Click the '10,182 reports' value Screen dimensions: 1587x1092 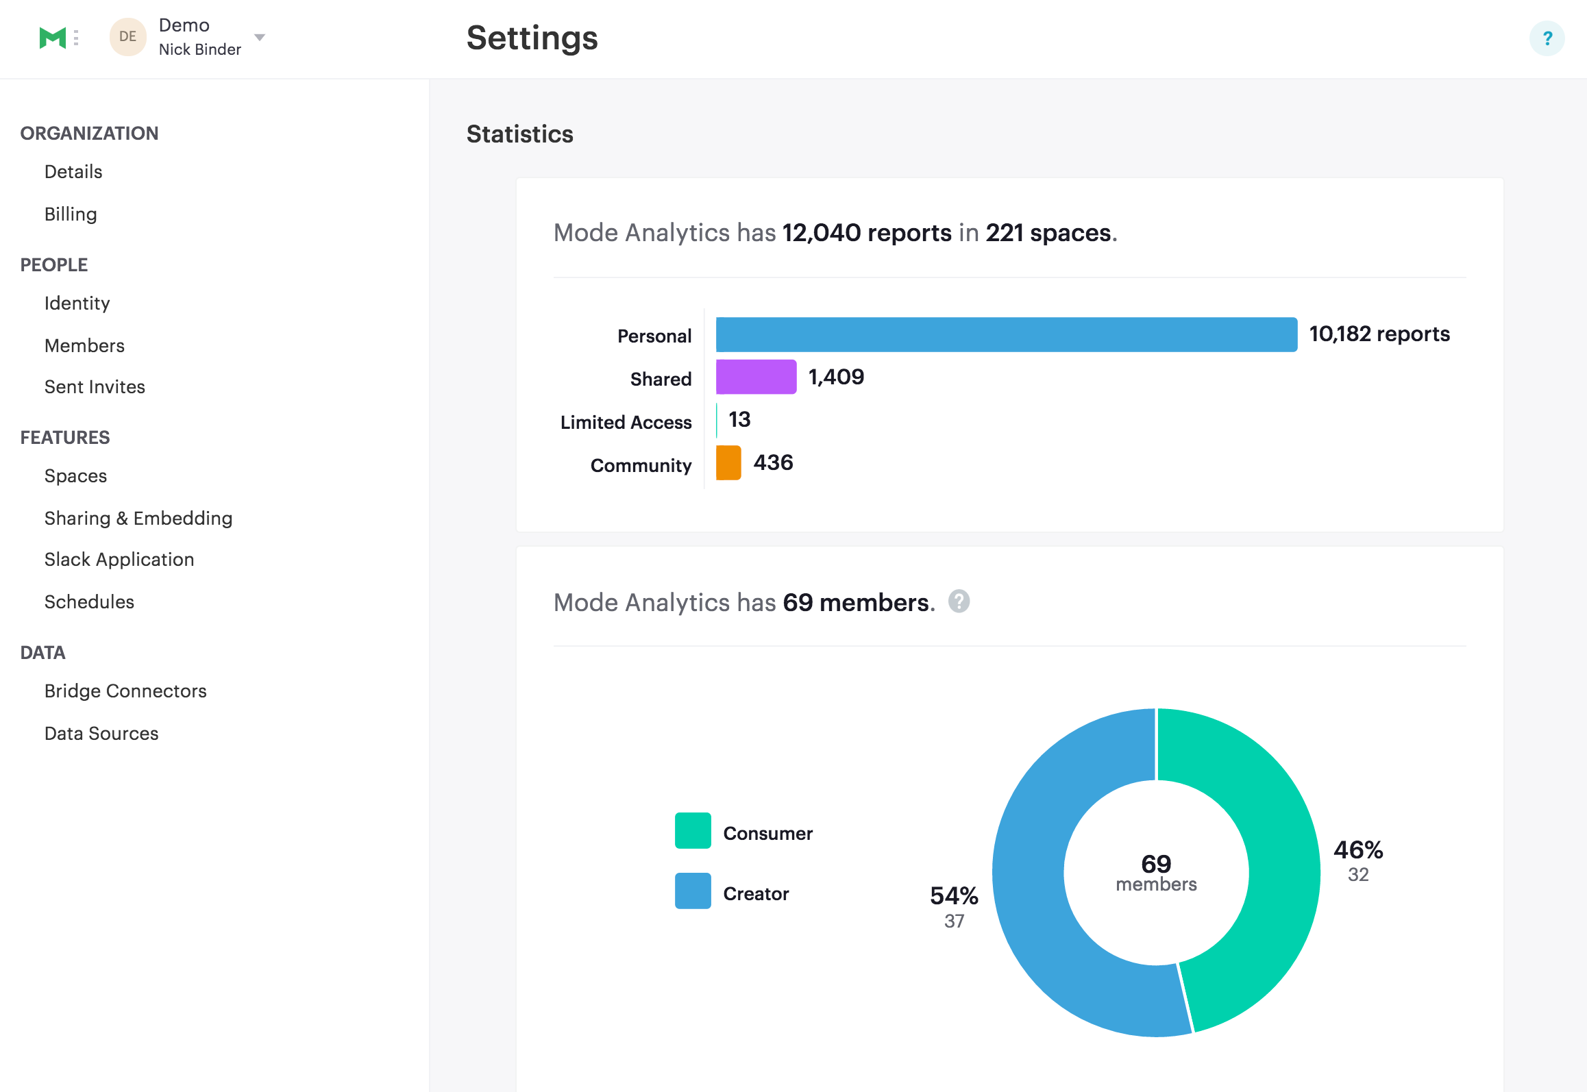click(x=1379, y=334)
